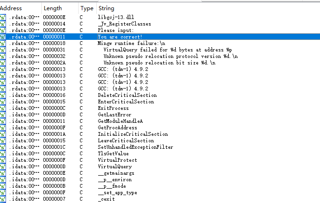Click the string icon for 'Please input:' row
The image size is (320, 203).
pos(3,30)
